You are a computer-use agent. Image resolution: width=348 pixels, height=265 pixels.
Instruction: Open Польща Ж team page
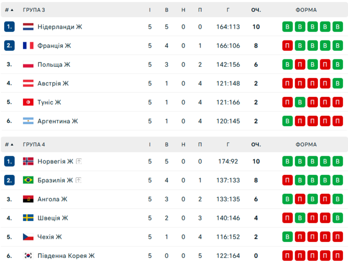[x=54, y=65]
